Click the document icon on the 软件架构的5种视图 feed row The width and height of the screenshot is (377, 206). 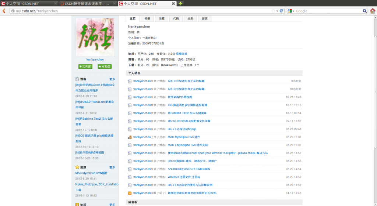coord(130,97)
